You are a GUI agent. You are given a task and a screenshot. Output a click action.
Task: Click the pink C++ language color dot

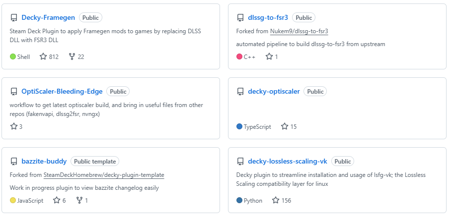(x=239, y=56)
